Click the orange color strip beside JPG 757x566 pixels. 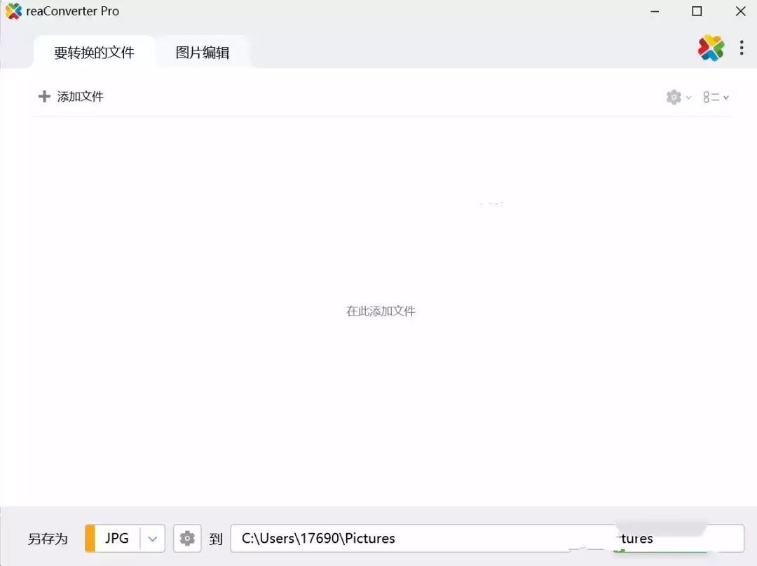coord(90,539)
